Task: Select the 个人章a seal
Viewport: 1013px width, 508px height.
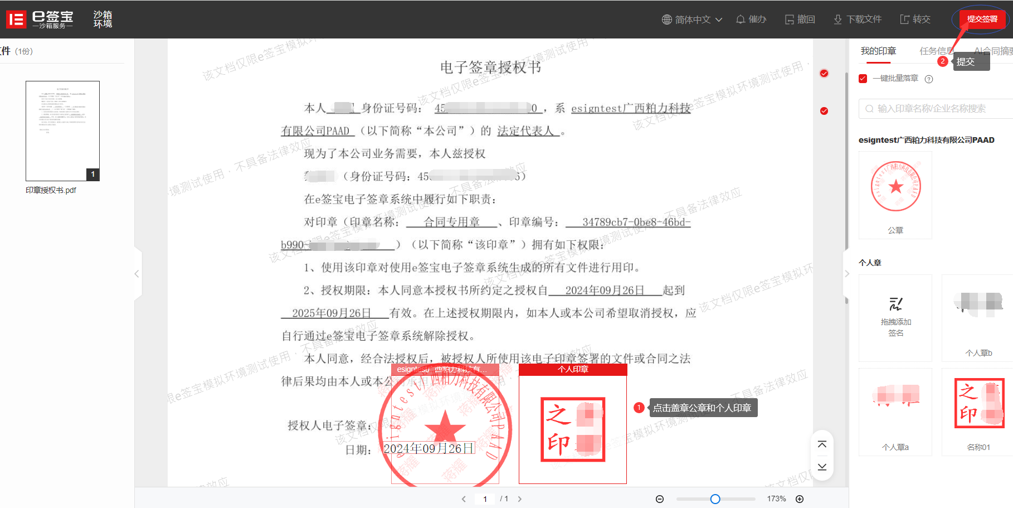Action: pos(895,412)
